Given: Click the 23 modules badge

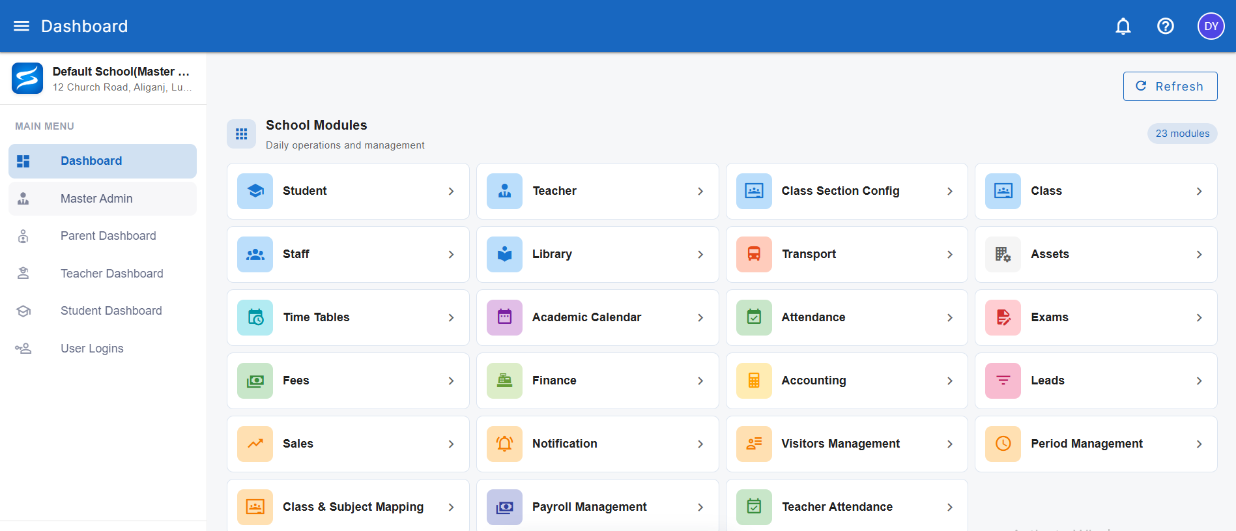Looking at the screenshot, I should click(1182, 134).
